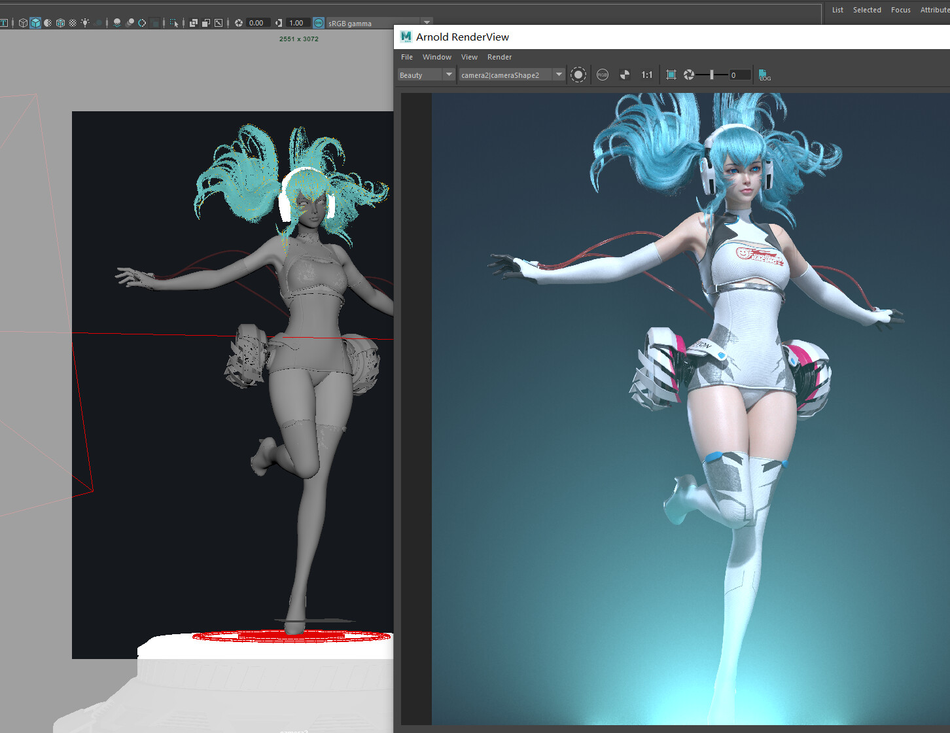
Task: Toggle screen space ambient occlusion icon
Action: click(117, 23)
